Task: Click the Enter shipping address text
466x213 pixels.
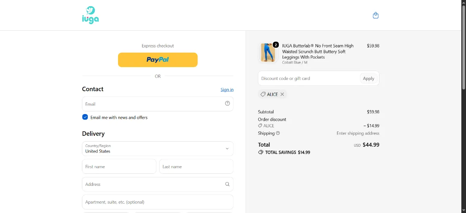Action: point(358,133)
